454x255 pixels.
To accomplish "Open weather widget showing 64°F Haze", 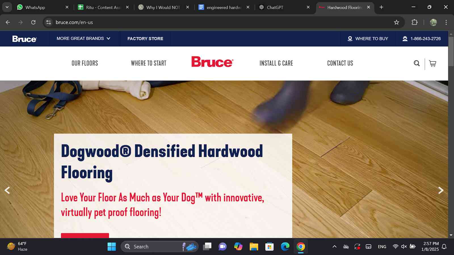I will point(17,246).
